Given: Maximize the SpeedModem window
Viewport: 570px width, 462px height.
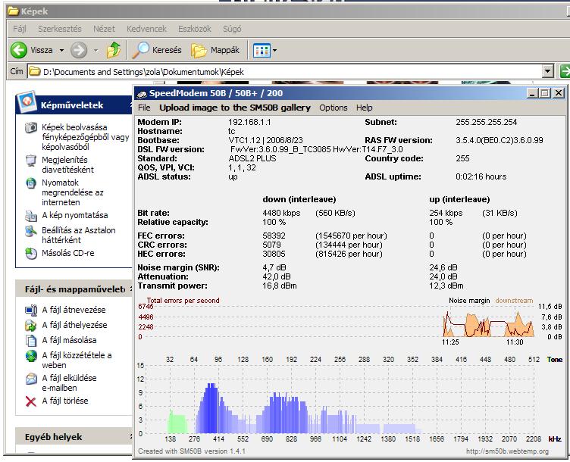Looking at the screenshot, I should tap(544, 93).
